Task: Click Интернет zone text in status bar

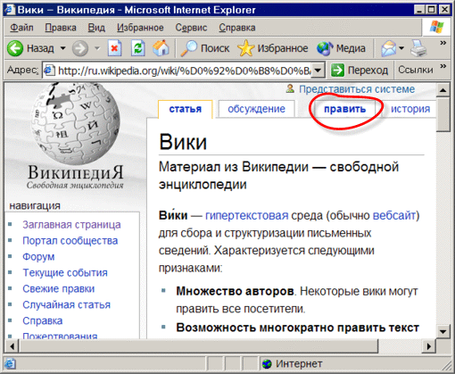Action: (x=299, y=363)
